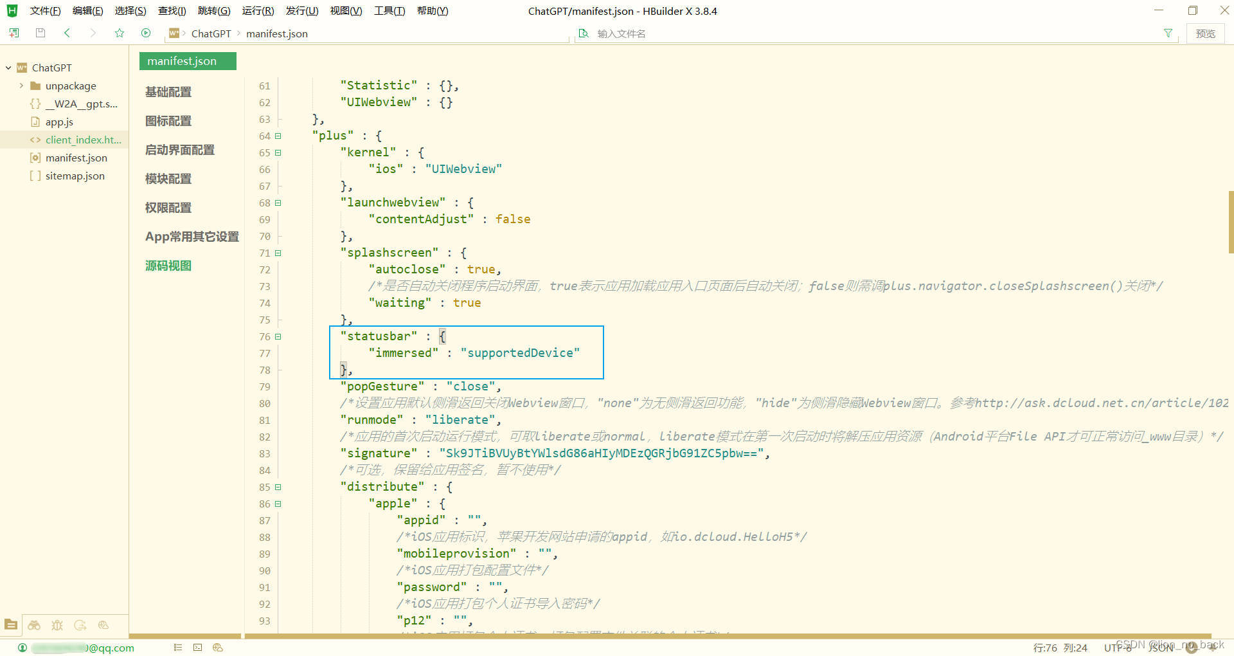Viewport: 1234px width, 656px height.
Task: Open the 工具(T) menu
Action: (x=389, y=11)
